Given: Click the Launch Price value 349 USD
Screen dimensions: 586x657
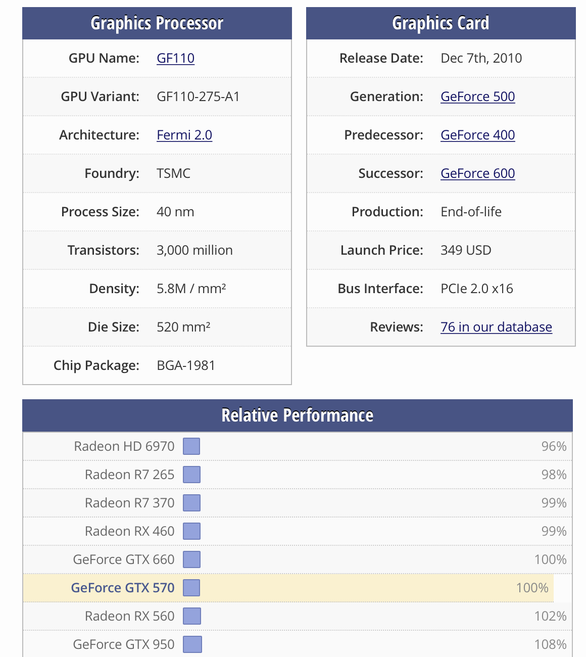Looking at the screenshot, I should 466,250.
